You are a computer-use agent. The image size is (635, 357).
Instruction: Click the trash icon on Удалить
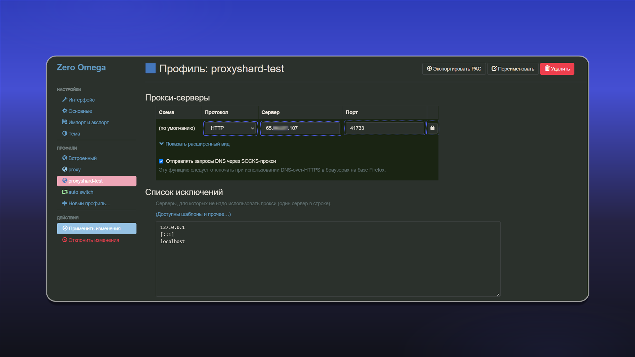pyautogui.click(x=547, y=68)
